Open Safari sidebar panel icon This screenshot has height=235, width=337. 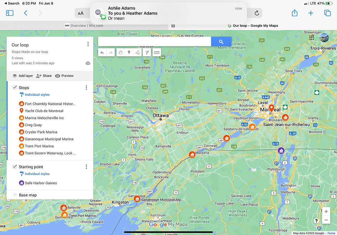10,13
